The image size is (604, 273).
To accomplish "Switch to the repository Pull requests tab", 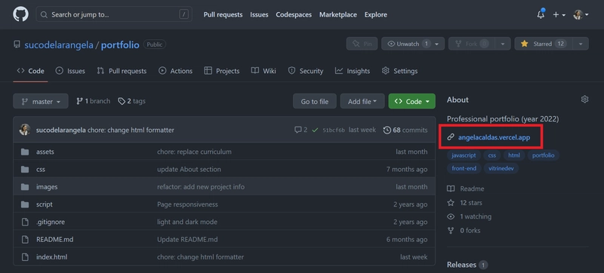I will click(122, 71).
